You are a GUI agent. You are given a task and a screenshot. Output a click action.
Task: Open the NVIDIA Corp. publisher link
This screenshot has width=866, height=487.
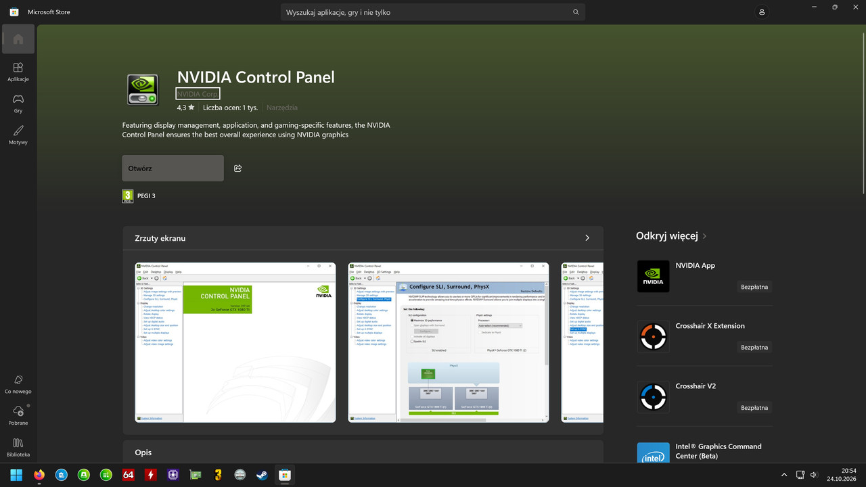click(198, 94)
